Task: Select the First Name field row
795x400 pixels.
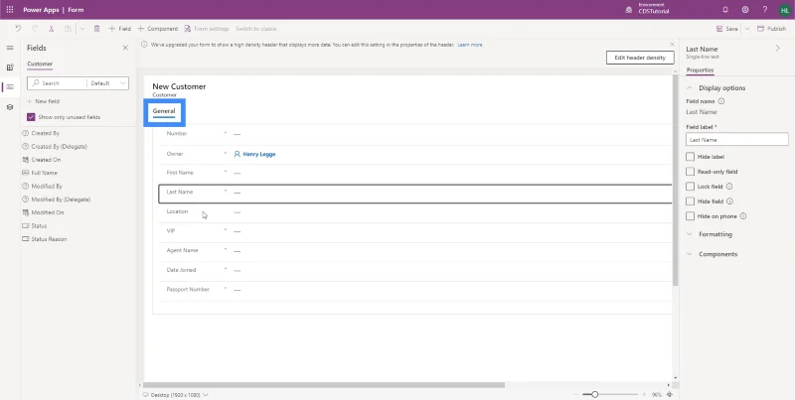Action: (x=415, y=173)
